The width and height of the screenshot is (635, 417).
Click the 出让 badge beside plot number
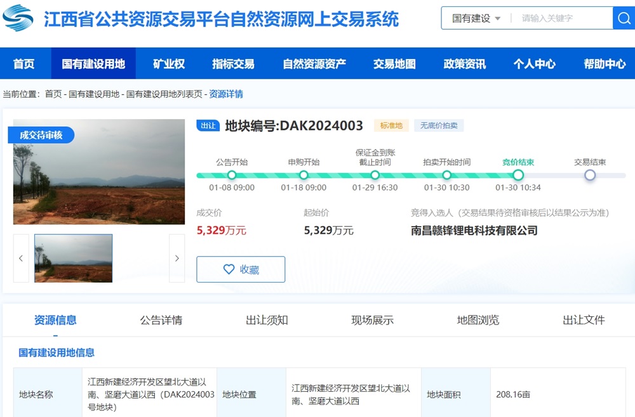pyautogui.click(x=208, y=125)
